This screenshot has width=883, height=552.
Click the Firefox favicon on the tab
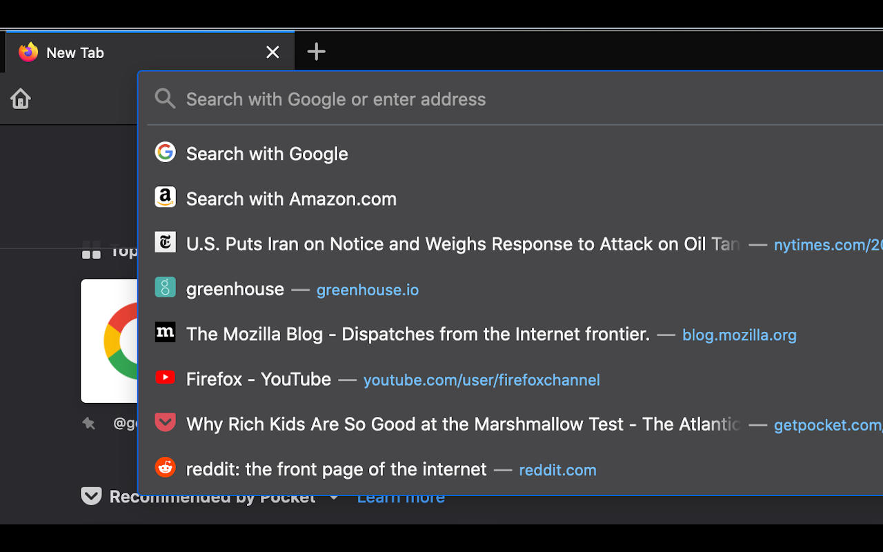pos(28,52)
